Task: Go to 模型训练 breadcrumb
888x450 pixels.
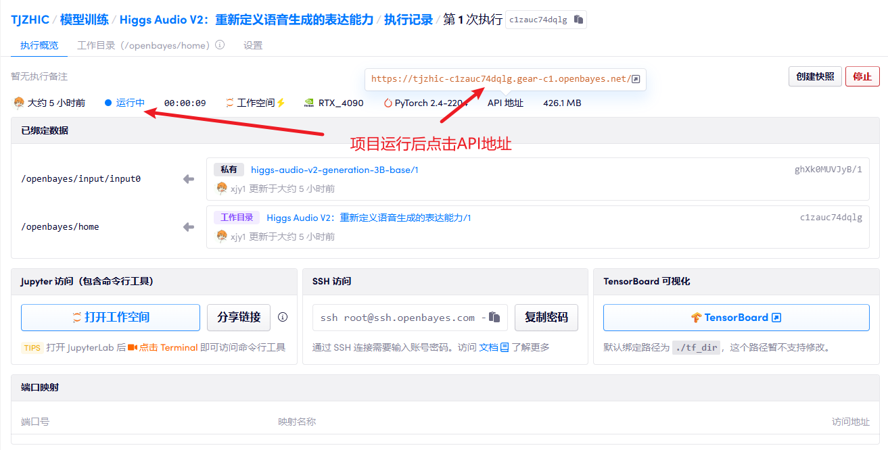Action: click(84, 20)
